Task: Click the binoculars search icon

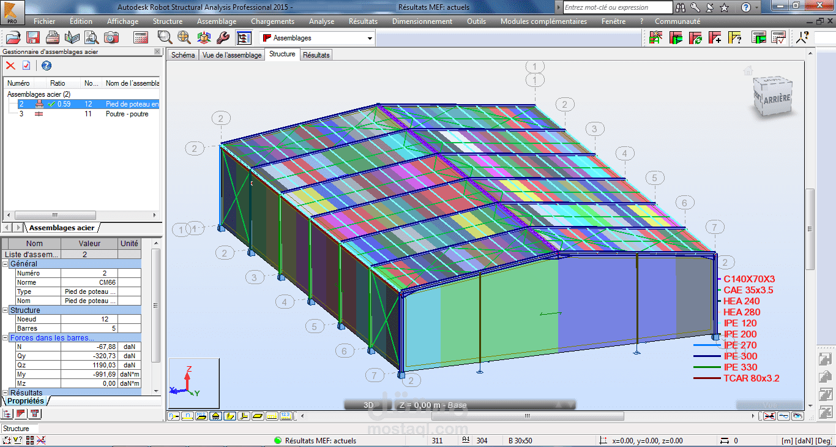Action: point(681,7)
